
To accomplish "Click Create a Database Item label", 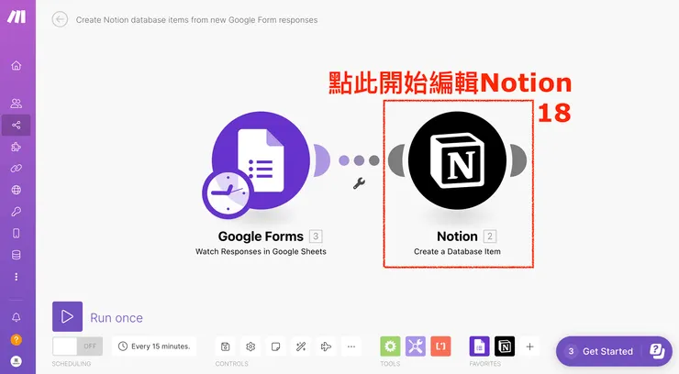I will [x=457, y=252].
